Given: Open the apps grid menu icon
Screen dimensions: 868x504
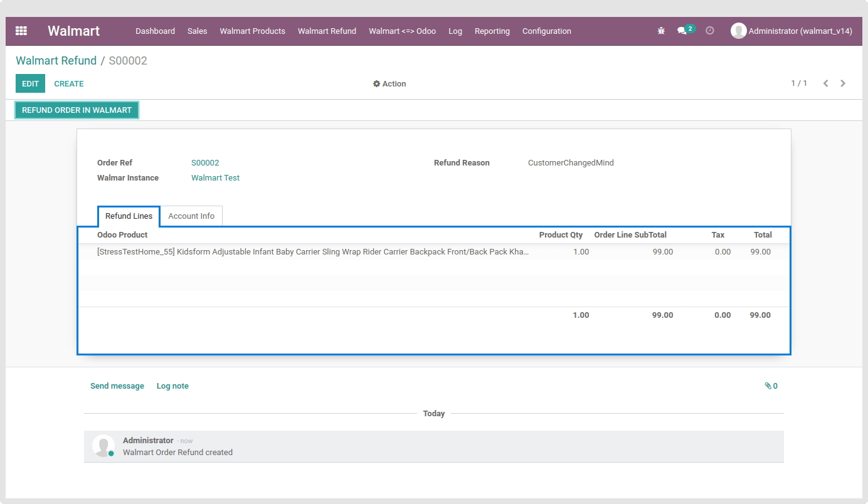Looking at the screenshot, I should click(21, 31).
